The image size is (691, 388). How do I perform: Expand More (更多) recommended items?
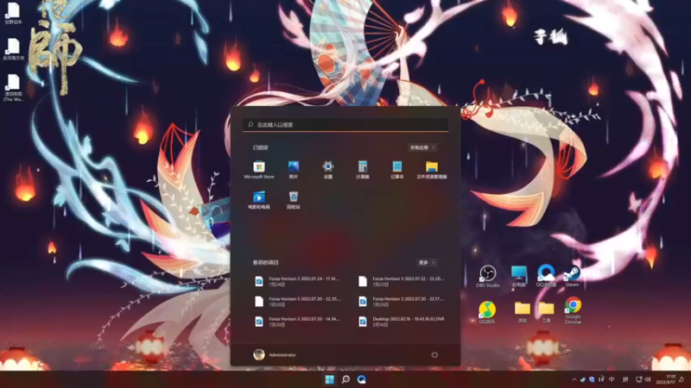point(427,263)
